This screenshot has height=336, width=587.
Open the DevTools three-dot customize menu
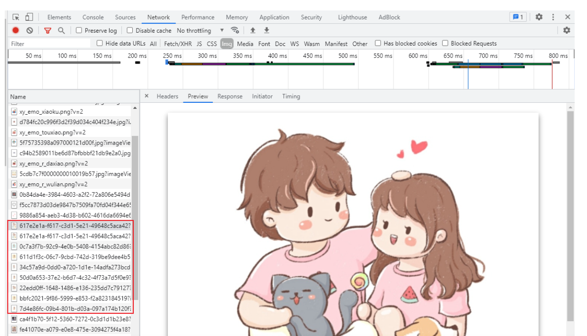(x=553, y=17)
